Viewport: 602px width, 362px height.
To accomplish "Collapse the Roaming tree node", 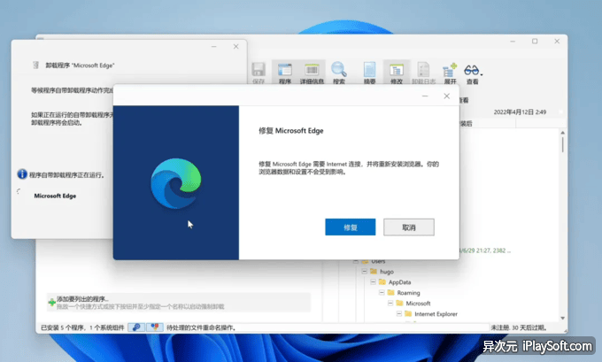I will click(x=382, y=292).
